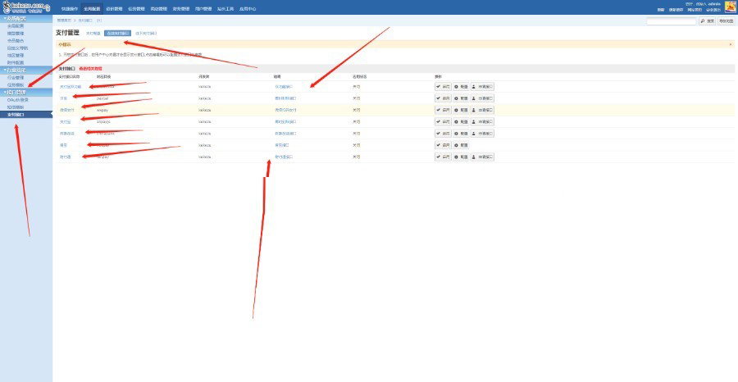Select the 在线支付接口 tab
The width and height of the screenshot is (738, 382).
117,34
